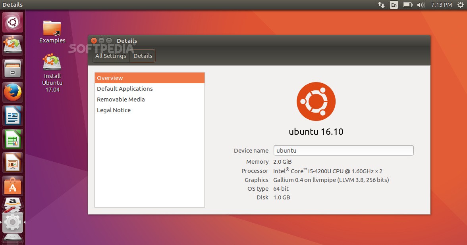This screenshot has width=467, height=245.
Task: Open the network connections indicator menu
Action: click(x=381, y=5)
